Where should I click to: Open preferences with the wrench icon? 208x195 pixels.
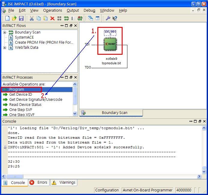coord(108,18)
